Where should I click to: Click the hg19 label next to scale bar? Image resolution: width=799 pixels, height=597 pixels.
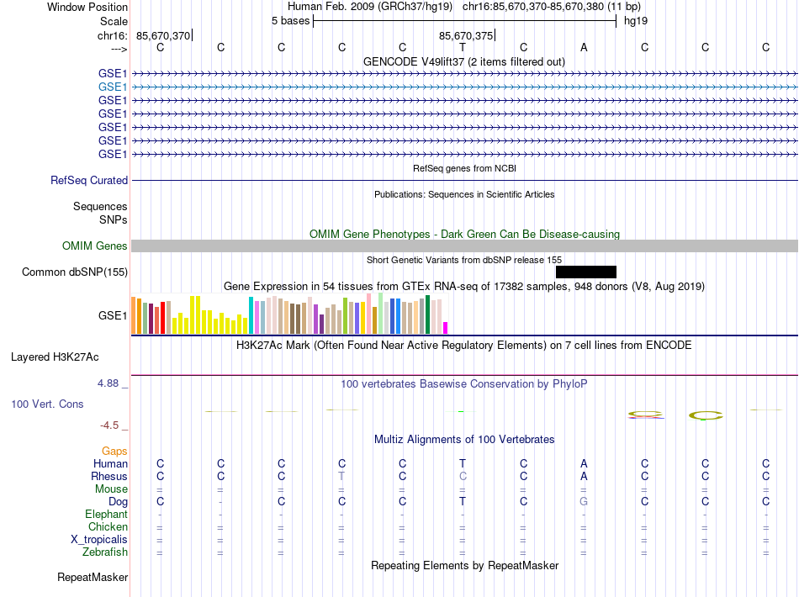point(636,21)
